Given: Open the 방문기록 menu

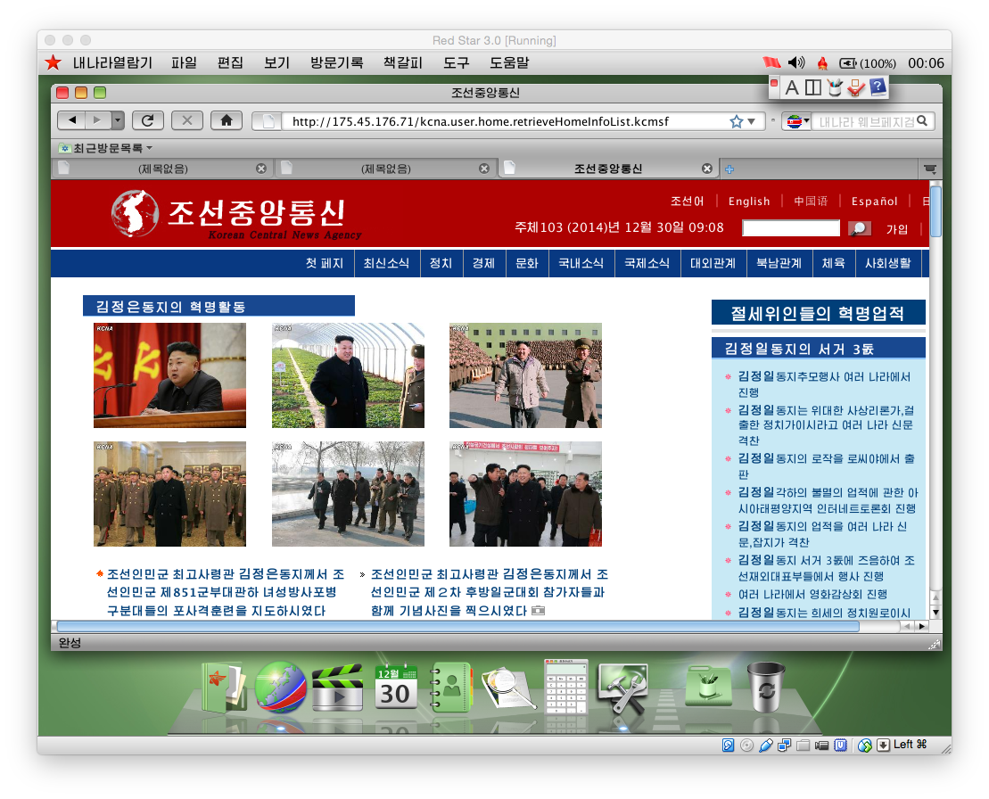Looking at the screenshot, I should pos(336,62).
